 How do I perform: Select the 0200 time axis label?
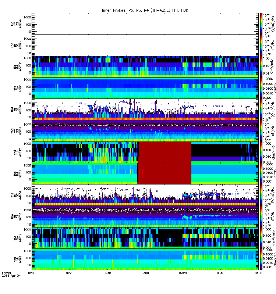pyautogui.click(x=32, y=273)
